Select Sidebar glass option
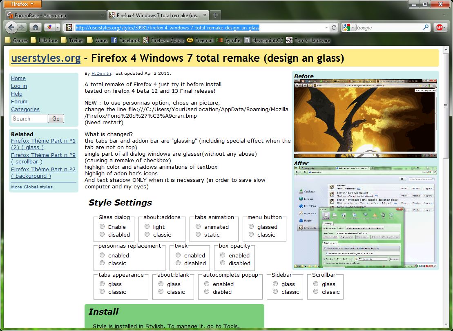Image resolution: width=453 pixels, height=331 pixels. coord(275,284)
